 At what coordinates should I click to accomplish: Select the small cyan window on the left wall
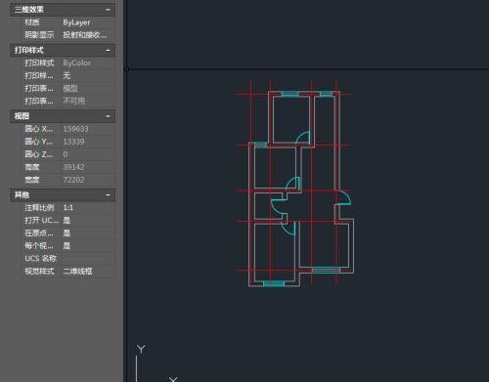click(x=260, y=145)
